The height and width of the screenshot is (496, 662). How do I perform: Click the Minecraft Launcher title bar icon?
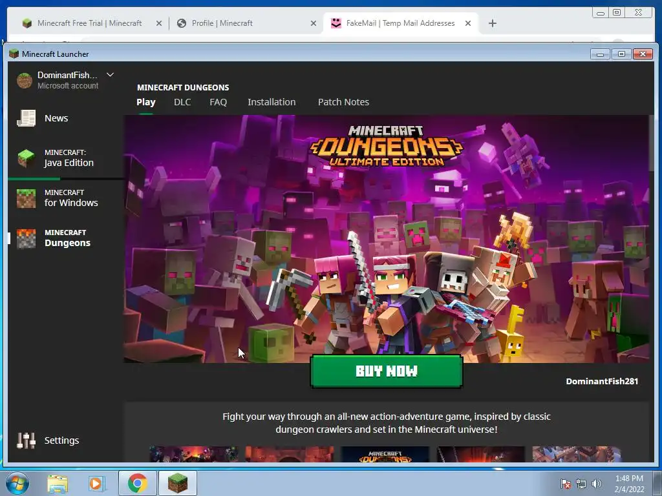(x=14, y=54)
